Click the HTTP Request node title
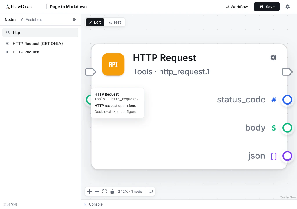 click(164, 58)
